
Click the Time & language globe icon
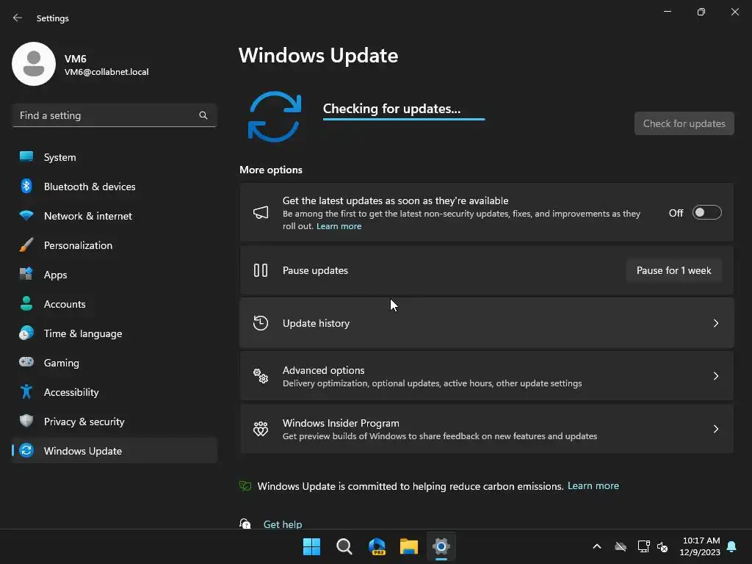tap(26, 333)
